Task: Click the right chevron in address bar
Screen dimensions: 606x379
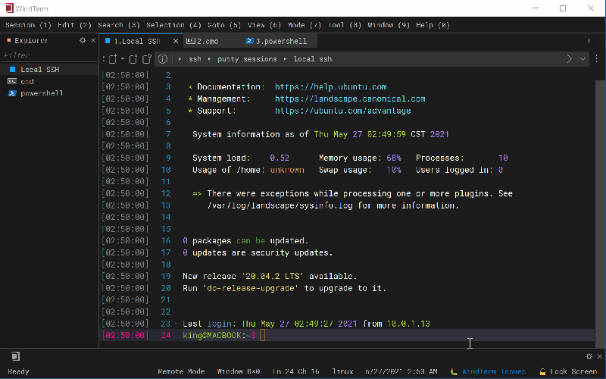Action: click(570, 59)
